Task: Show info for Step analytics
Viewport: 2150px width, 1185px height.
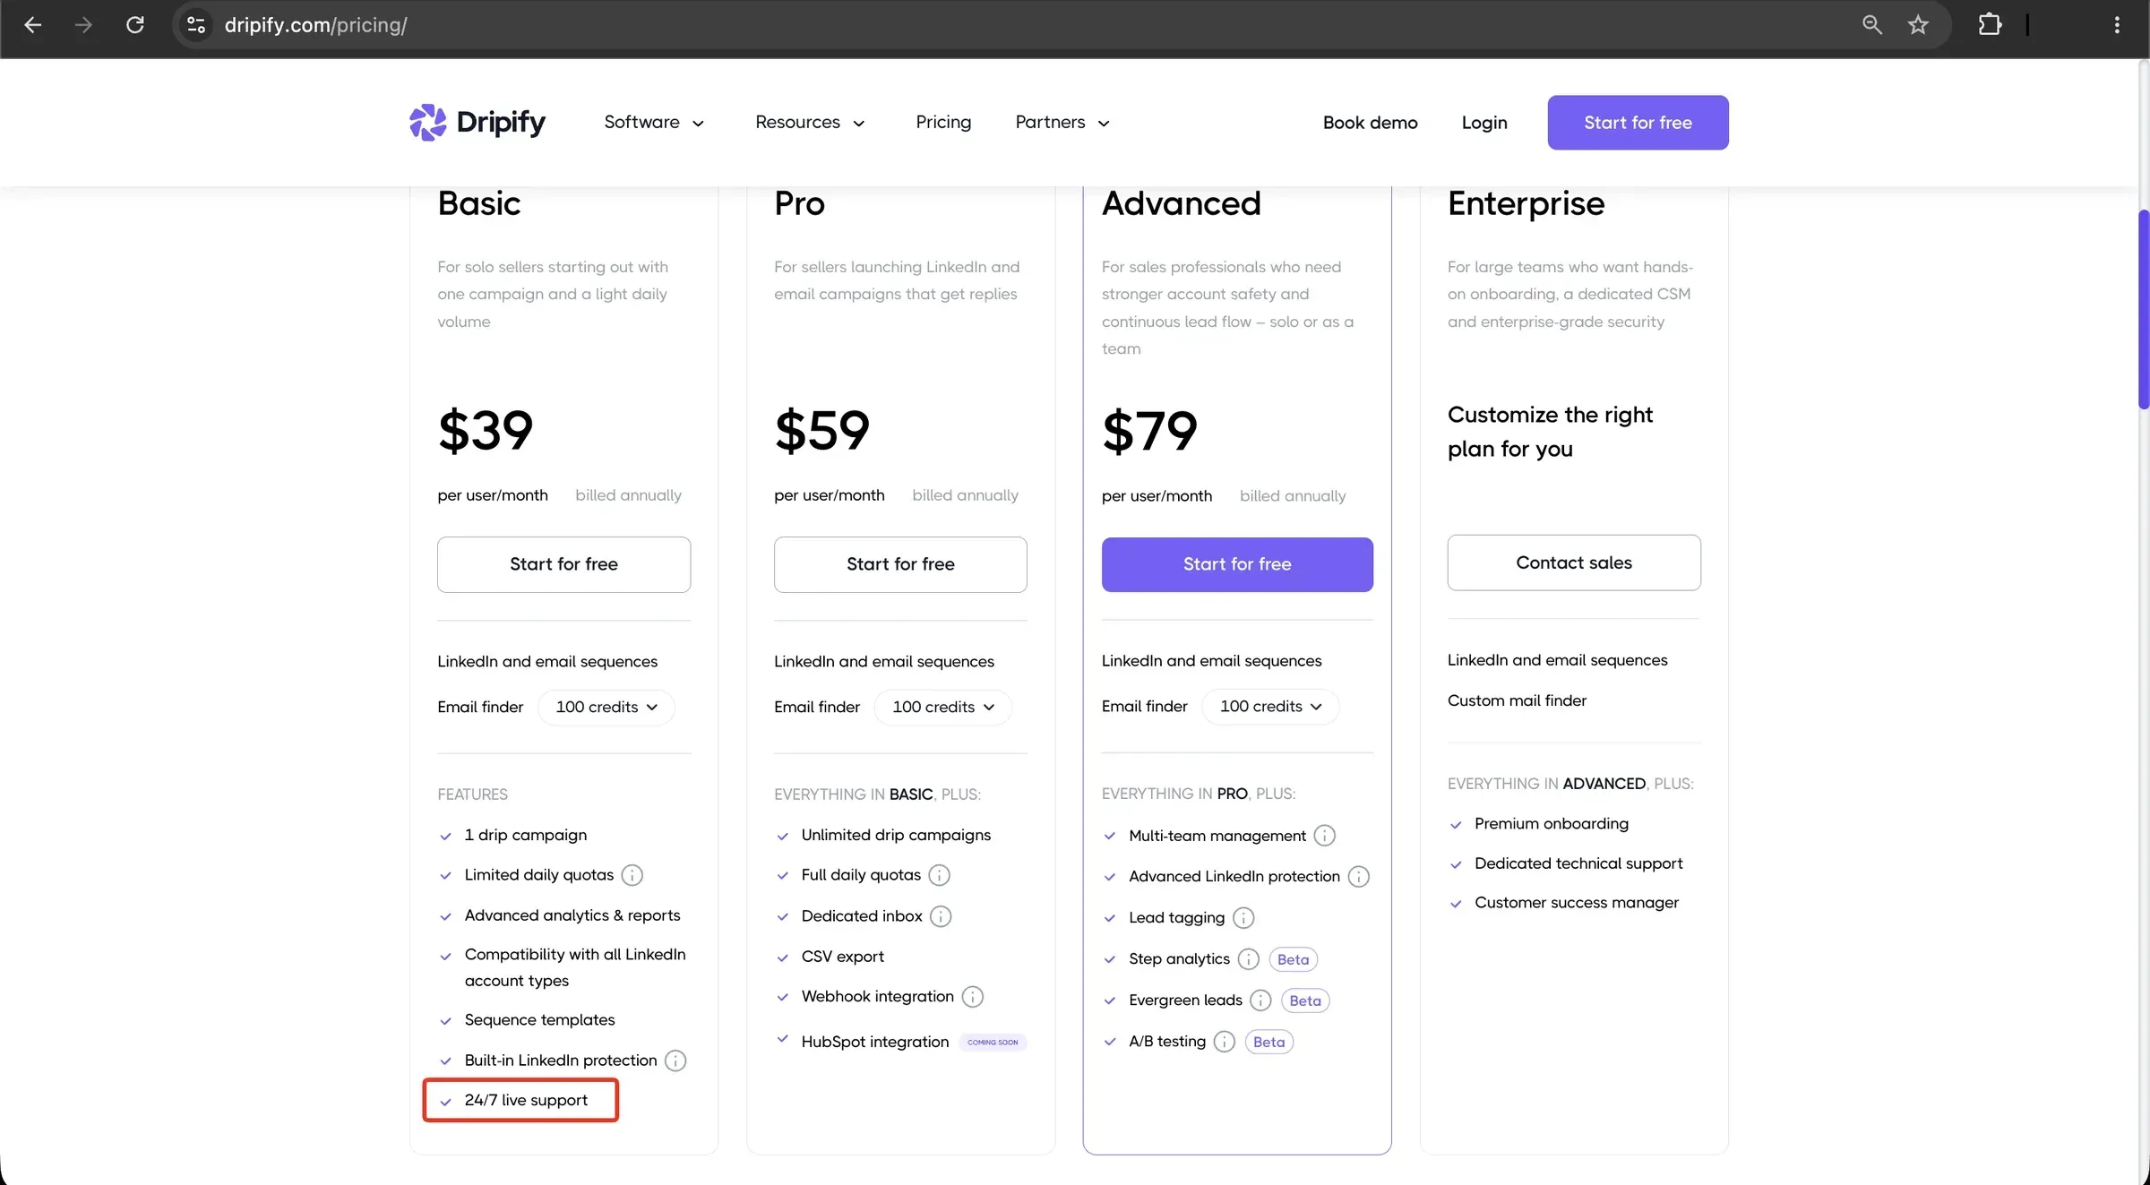Action: [x=1249, y=959]
